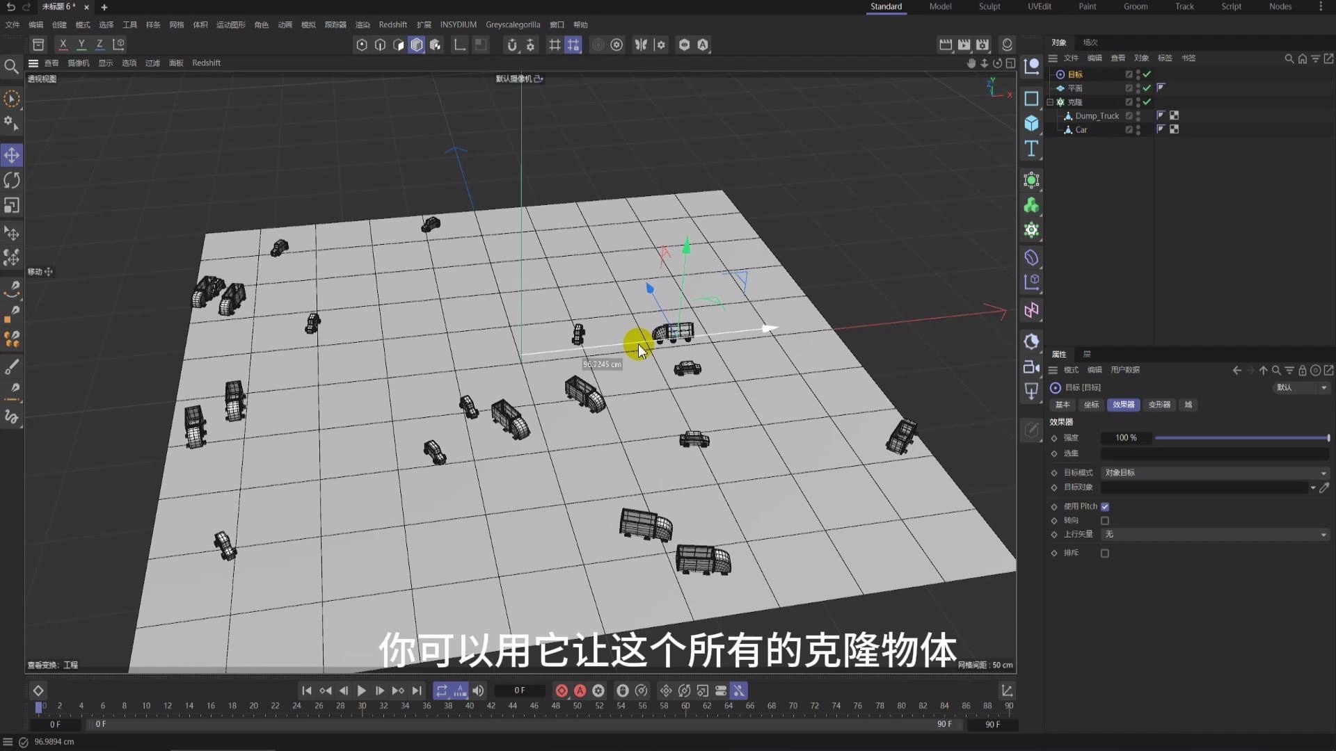Enable the 排斥 checkbox

pos(1106,553)
